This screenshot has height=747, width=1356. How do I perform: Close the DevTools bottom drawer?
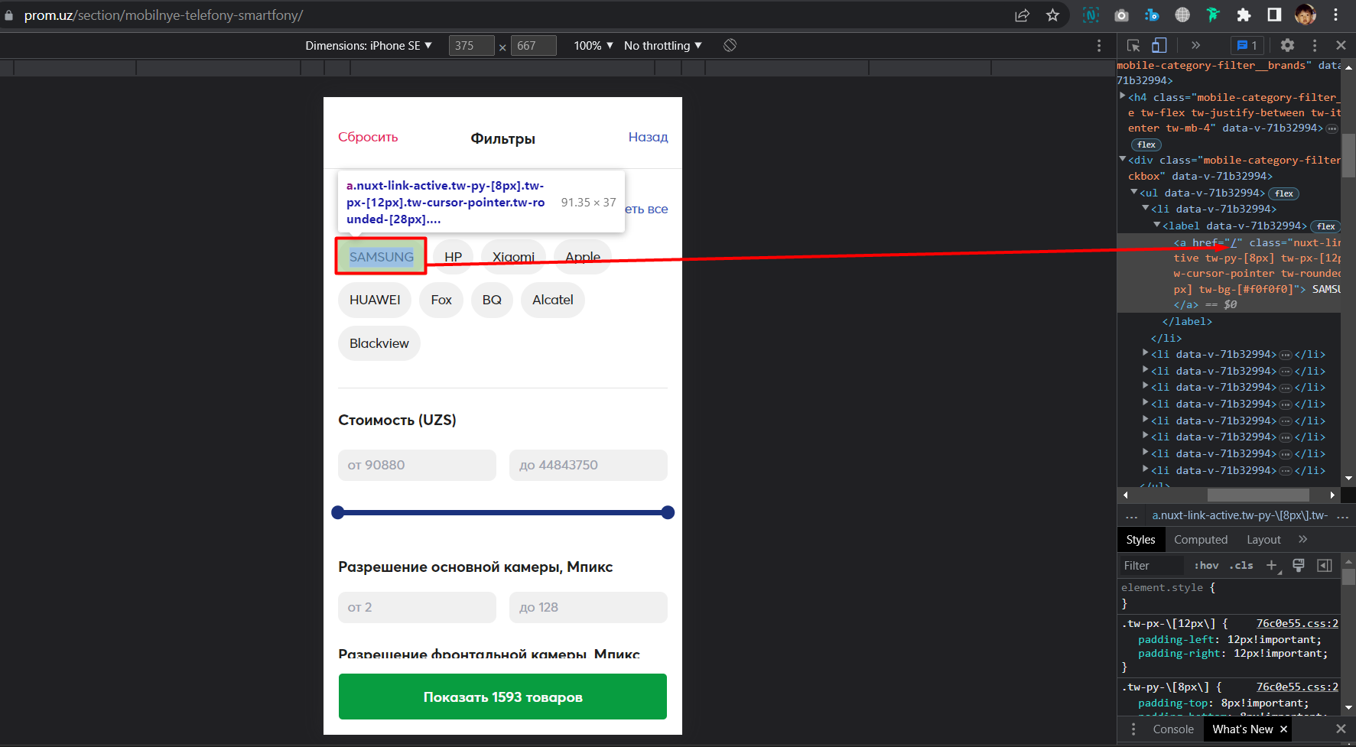(1341, 729)
